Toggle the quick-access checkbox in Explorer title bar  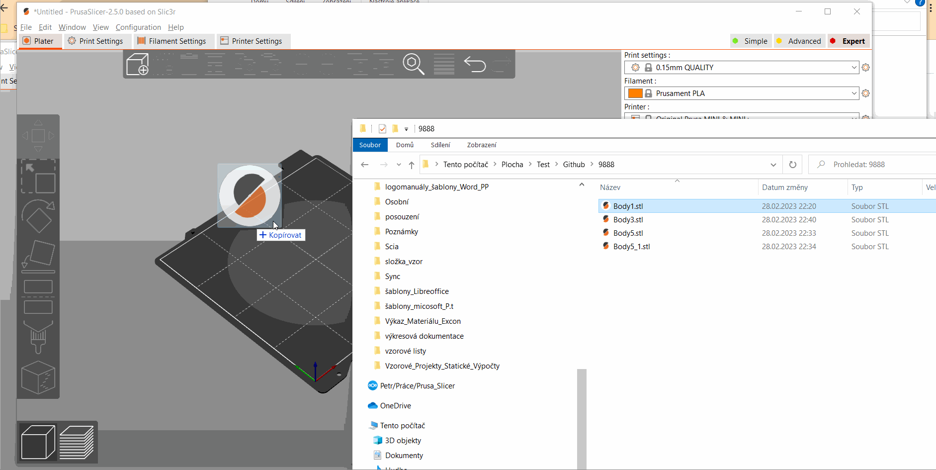pyautogui.click(x=382, y=128)
